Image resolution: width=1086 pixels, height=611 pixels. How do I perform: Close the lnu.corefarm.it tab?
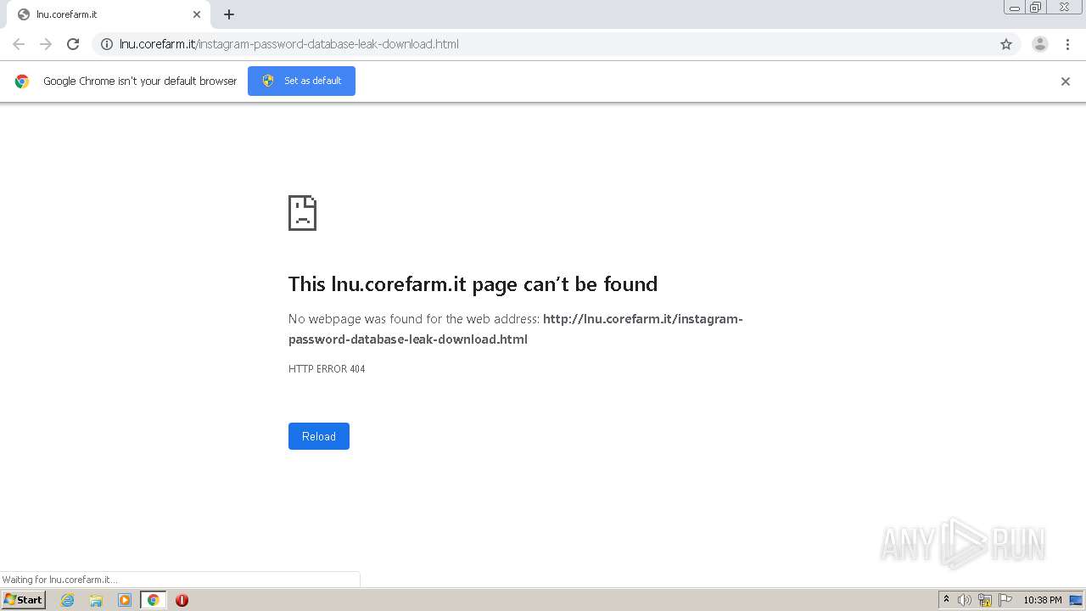197,14
